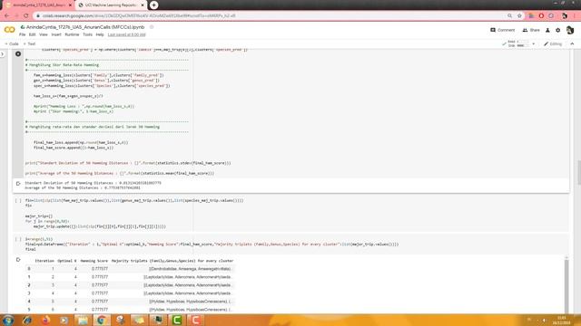Click the 'Average of the 50 Hamming Distances' output line
The width and height of the screenshot is (581, 326).
coord(83,187)
